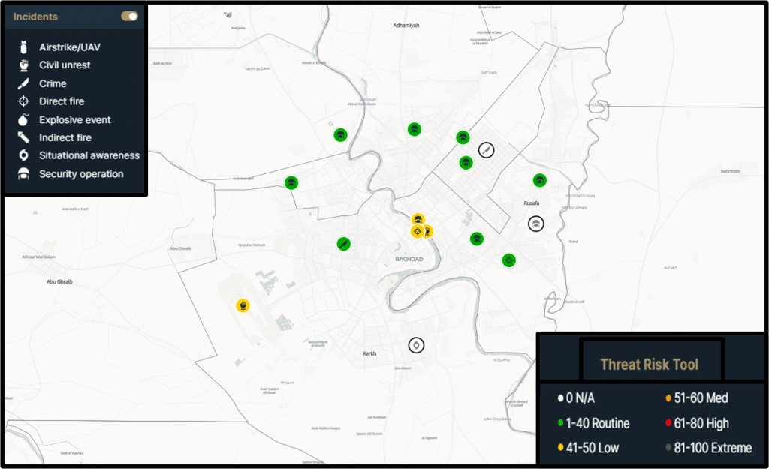Click the Situational awareness legend icon

tap(23, 156)
